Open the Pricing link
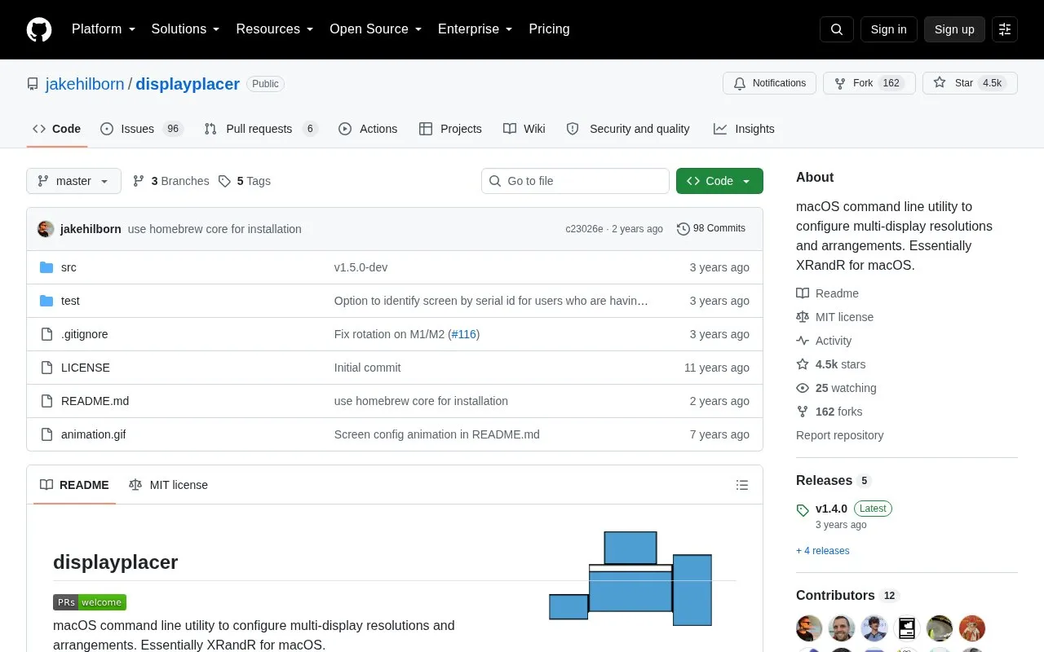1044x652 pixels. 549,29
